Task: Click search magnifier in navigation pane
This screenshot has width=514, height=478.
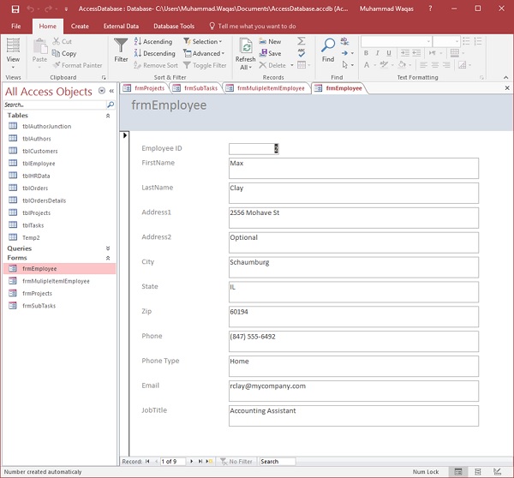Action: tap(109, 105)
